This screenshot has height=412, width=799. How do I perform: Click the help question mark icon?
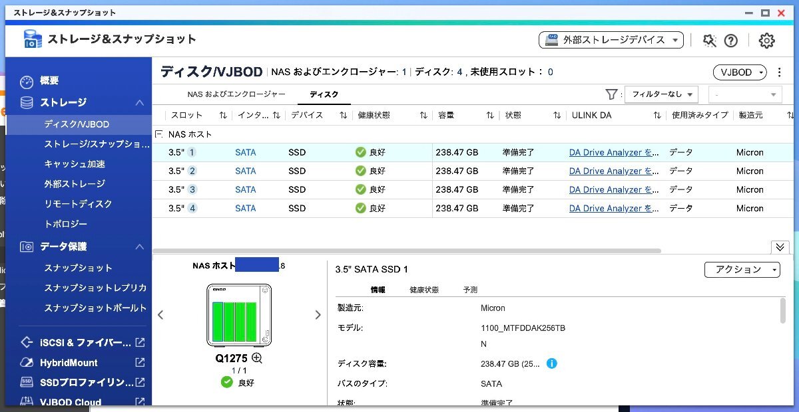tap(731, 41)
